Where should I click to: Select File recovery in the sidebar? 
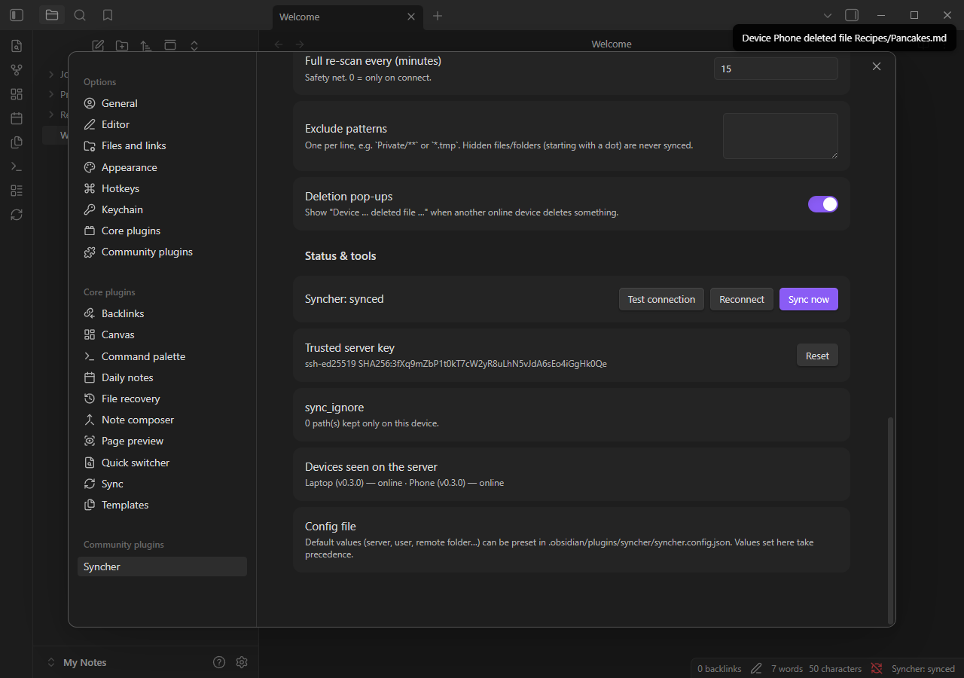(x=162, y=399)
